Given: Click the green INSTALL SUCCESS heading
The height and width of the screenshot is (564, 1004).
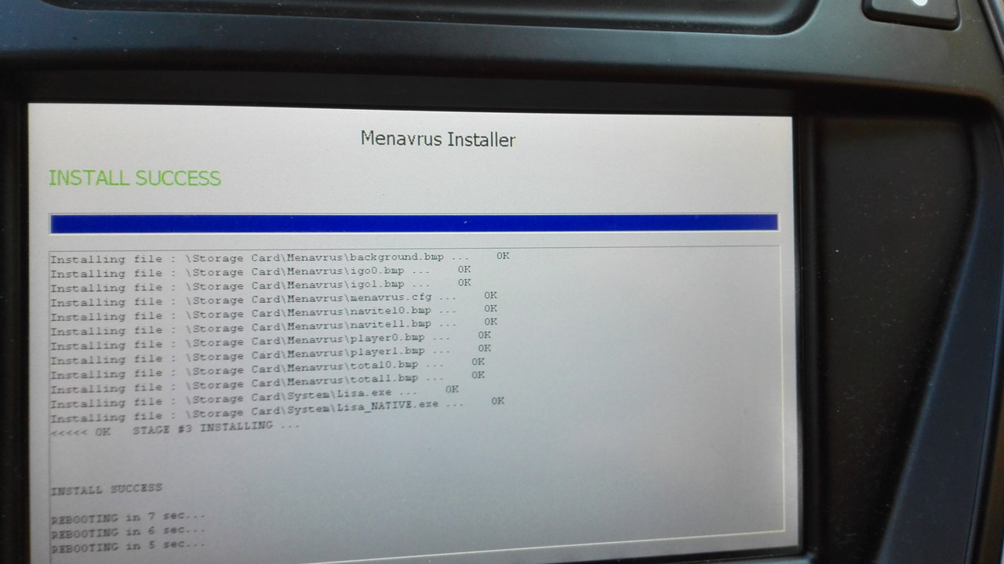Looking at the screenshot, I should click(135, 179).
